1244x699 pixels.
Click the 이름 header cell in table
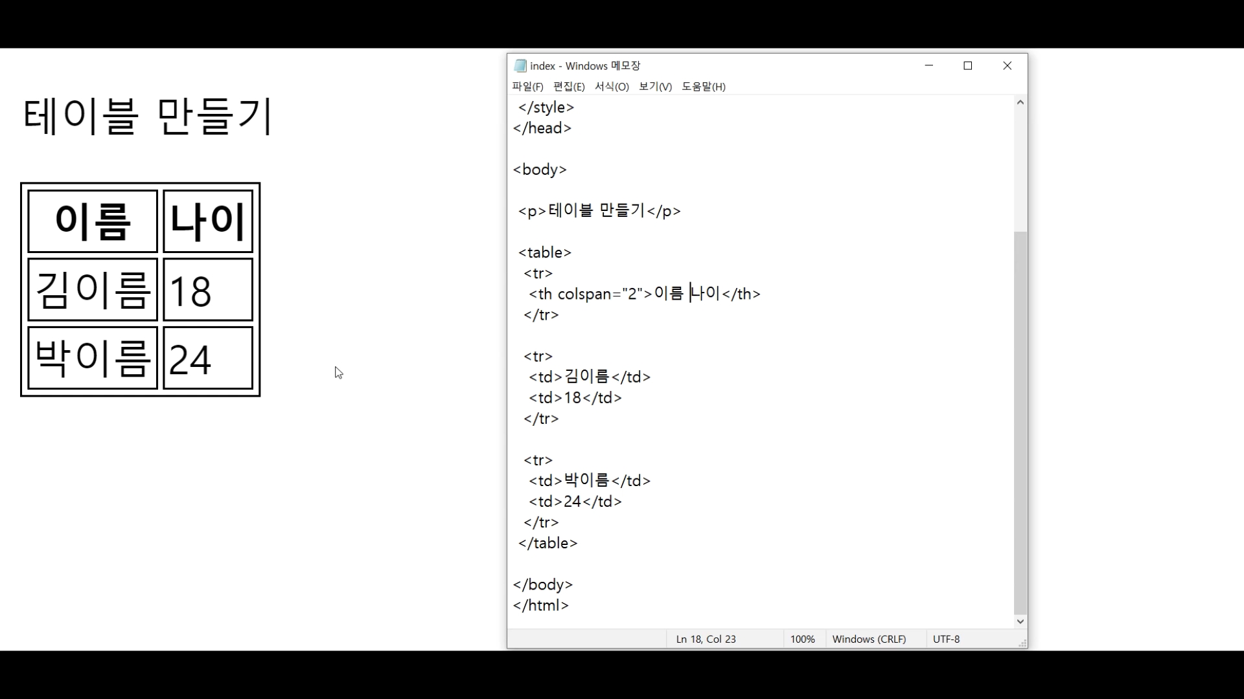point(93,221)
